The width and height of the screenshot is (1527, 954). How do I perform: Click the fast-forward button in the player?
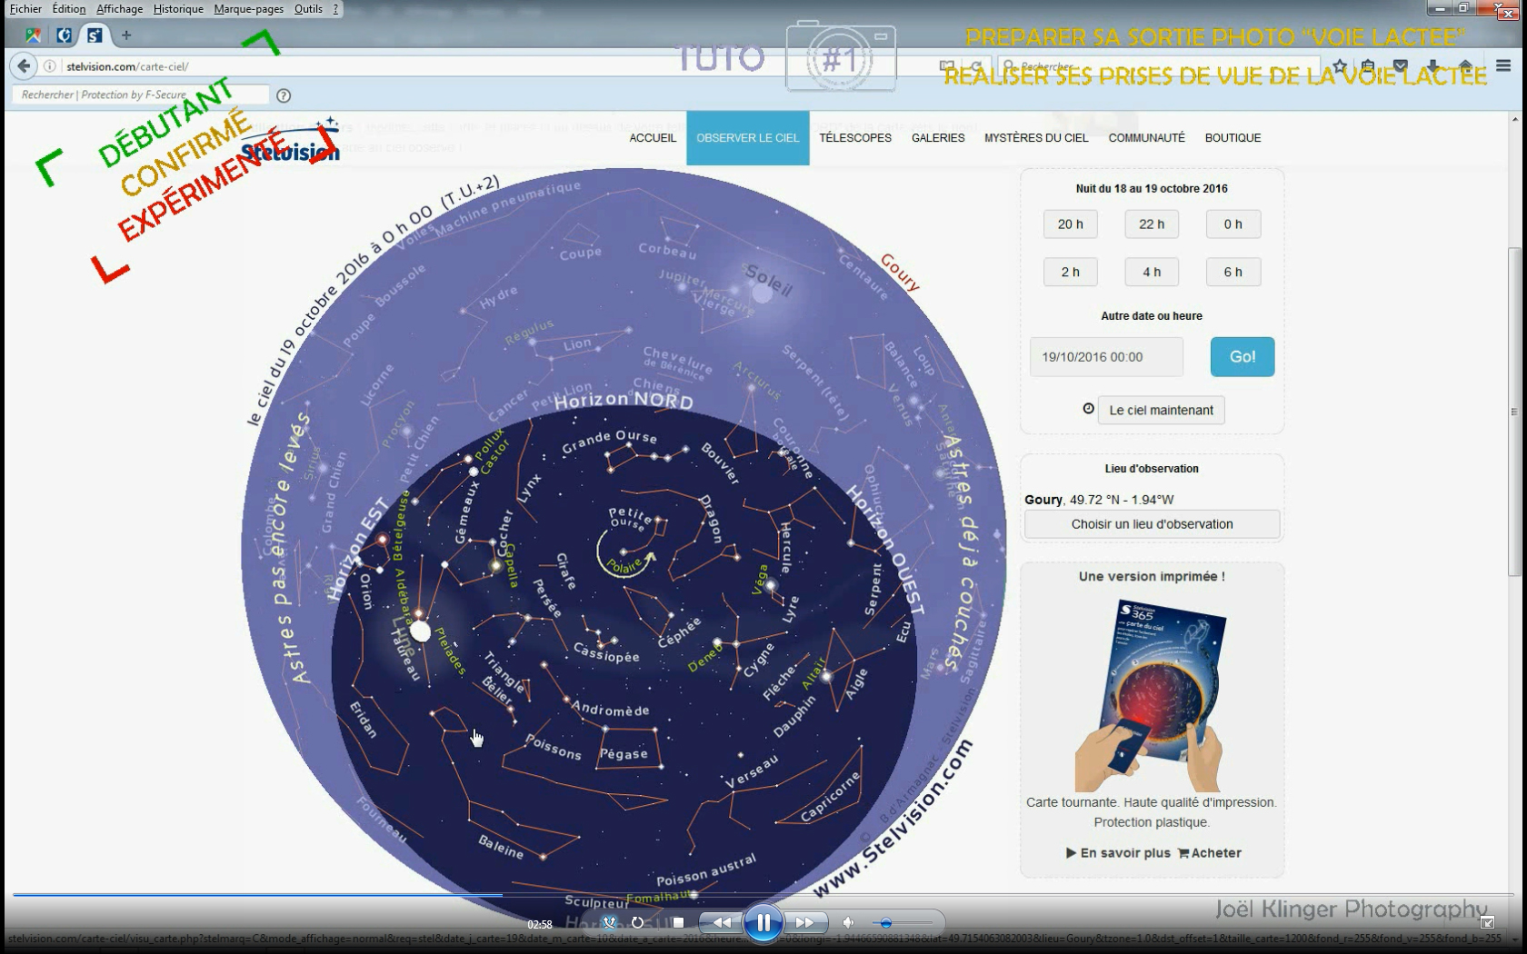804,922
